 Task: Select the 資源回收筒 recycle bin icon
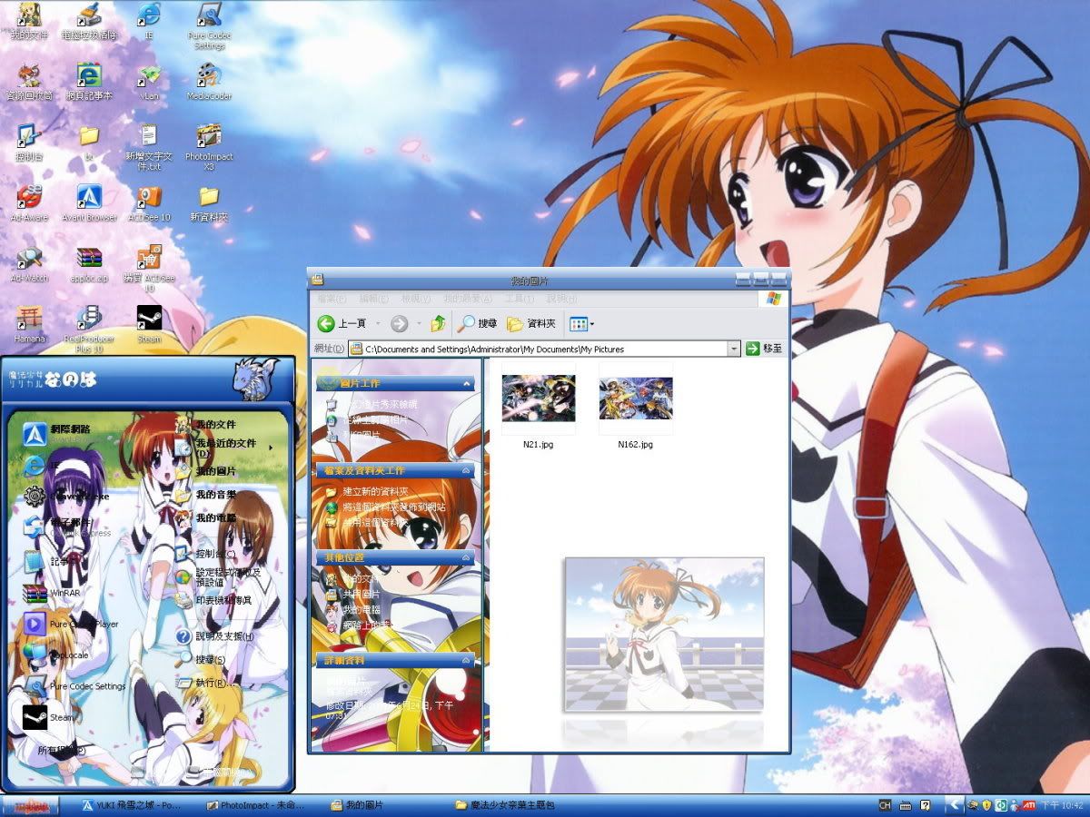click(29, 82)
